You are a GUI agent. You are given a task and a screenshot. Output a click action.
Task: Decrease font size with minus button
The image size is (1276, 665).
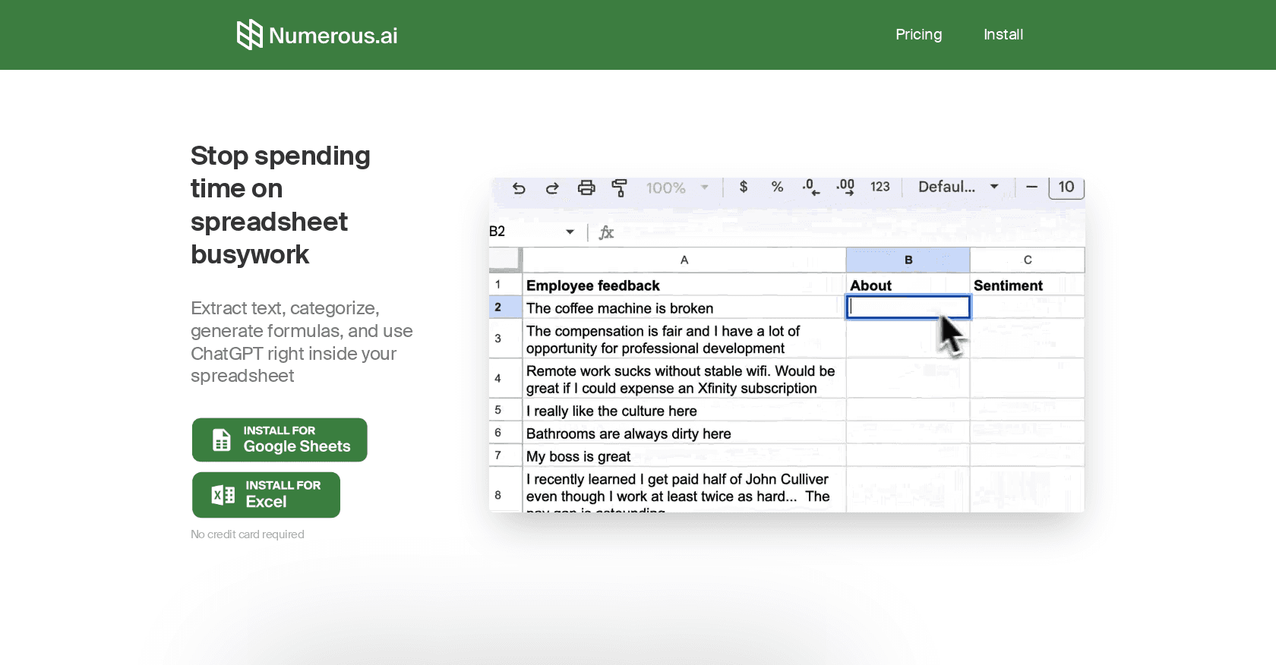(1031, 187)
